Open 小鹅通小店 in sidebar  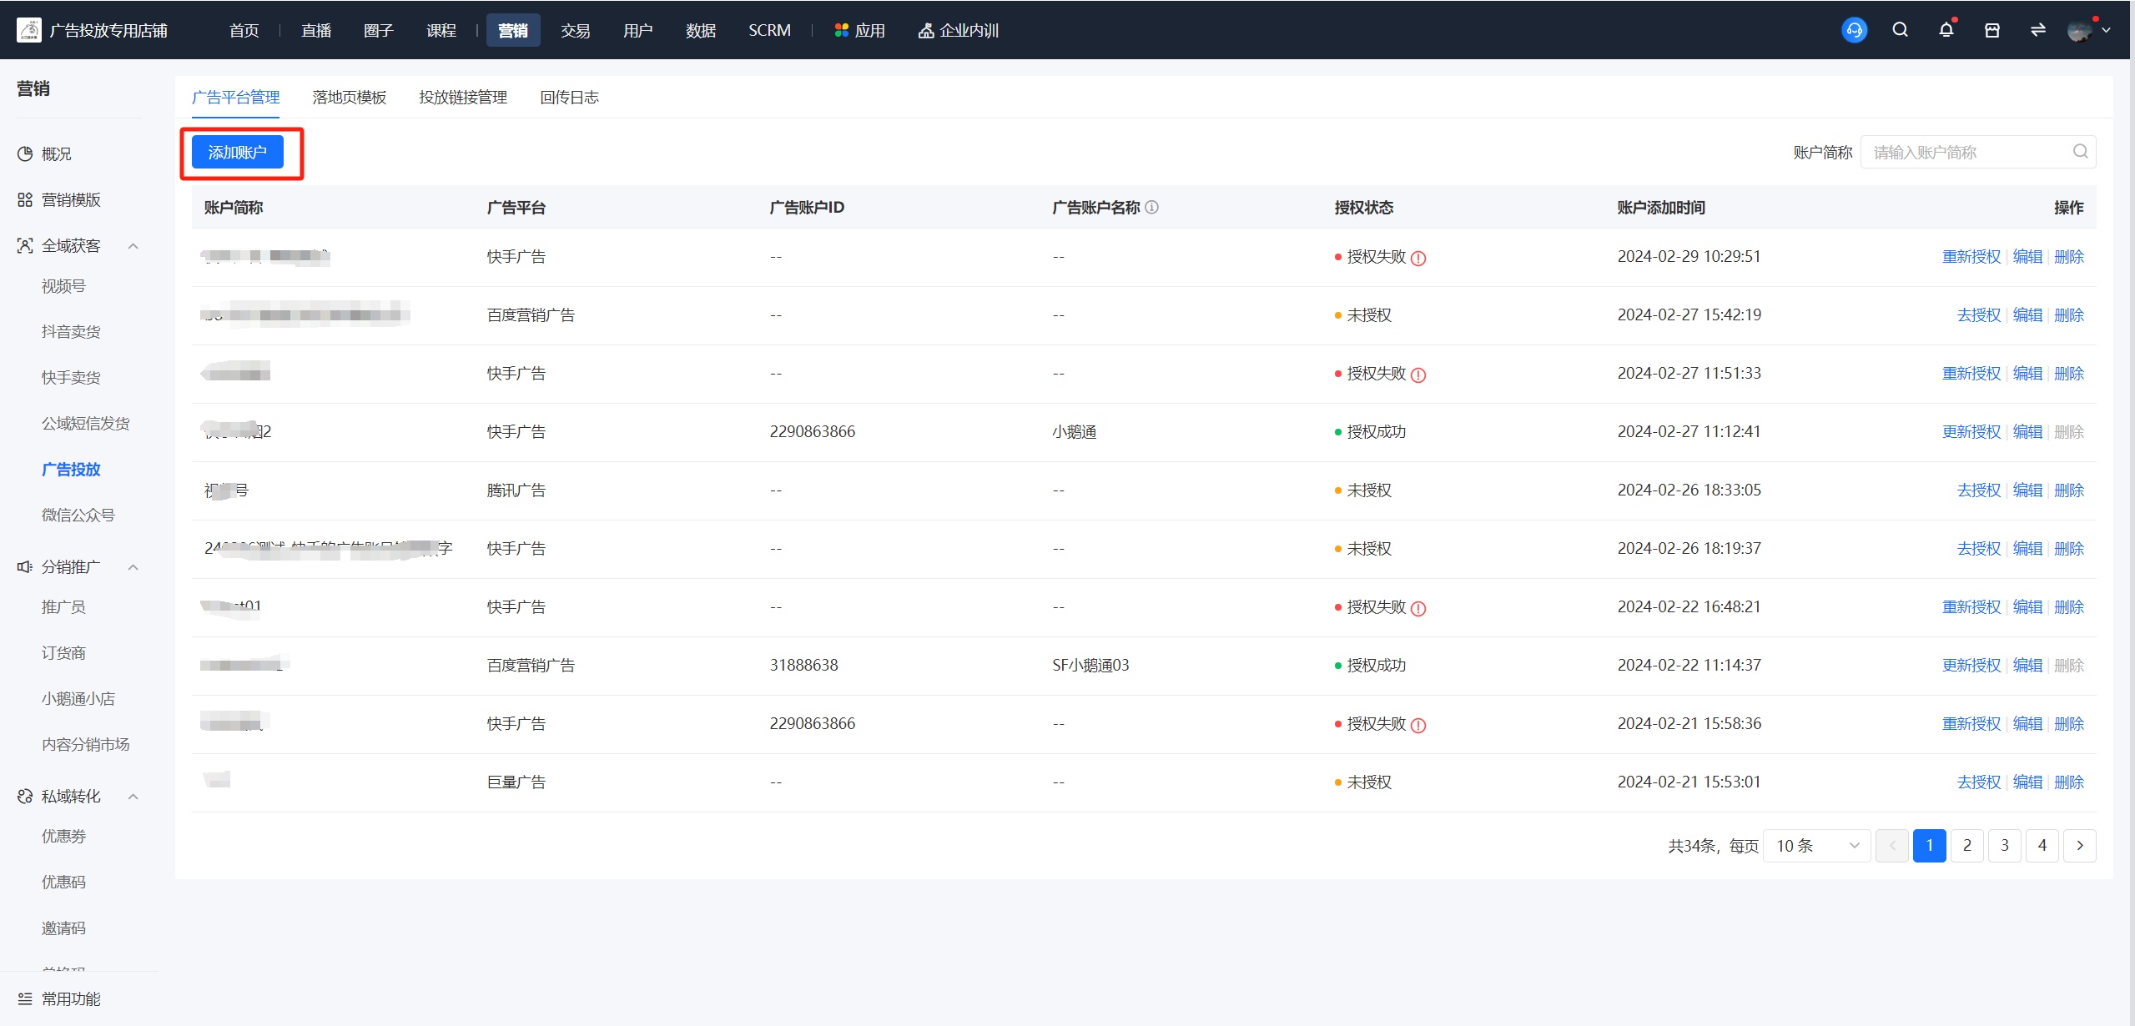(78, 698)
